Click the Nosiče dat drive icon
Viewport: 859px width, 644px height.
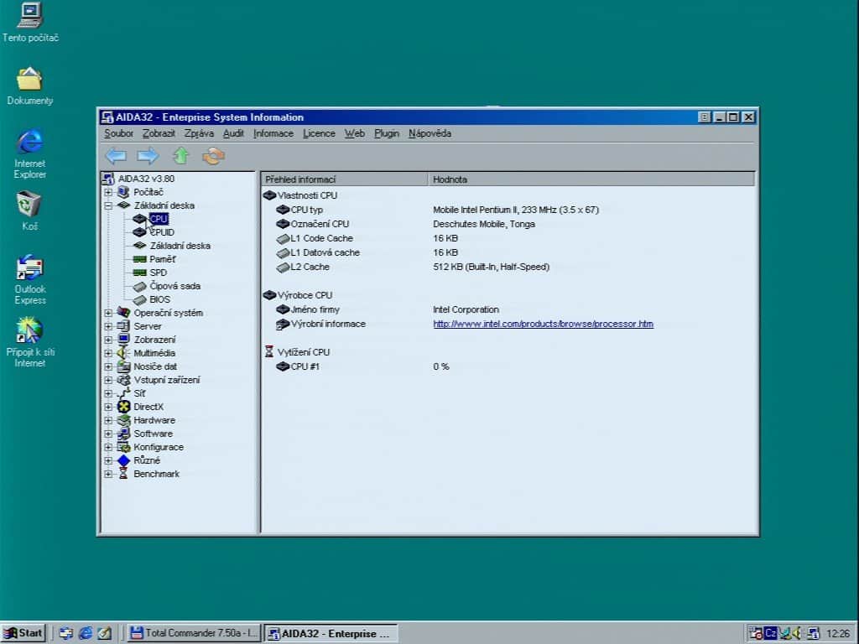(124, 366)
